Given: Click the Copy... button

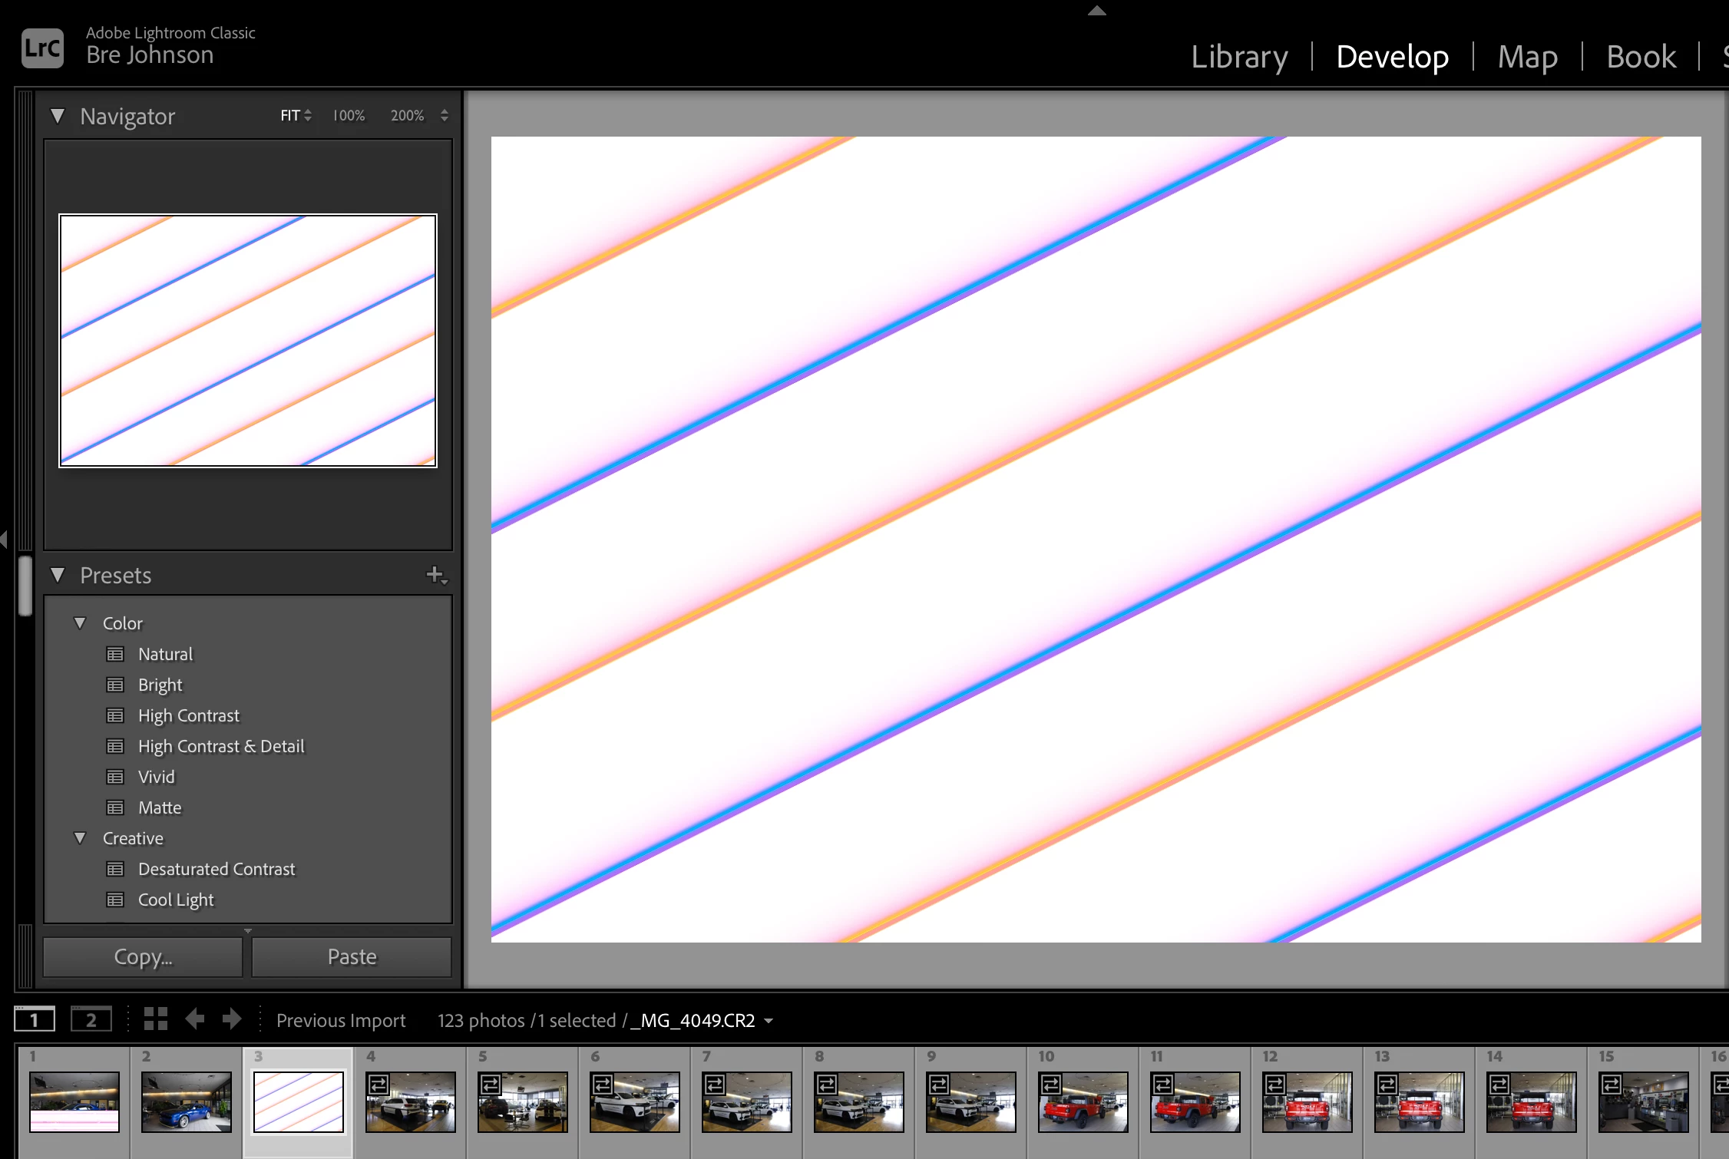Looking at the screenshot, I should click(144, 956).
